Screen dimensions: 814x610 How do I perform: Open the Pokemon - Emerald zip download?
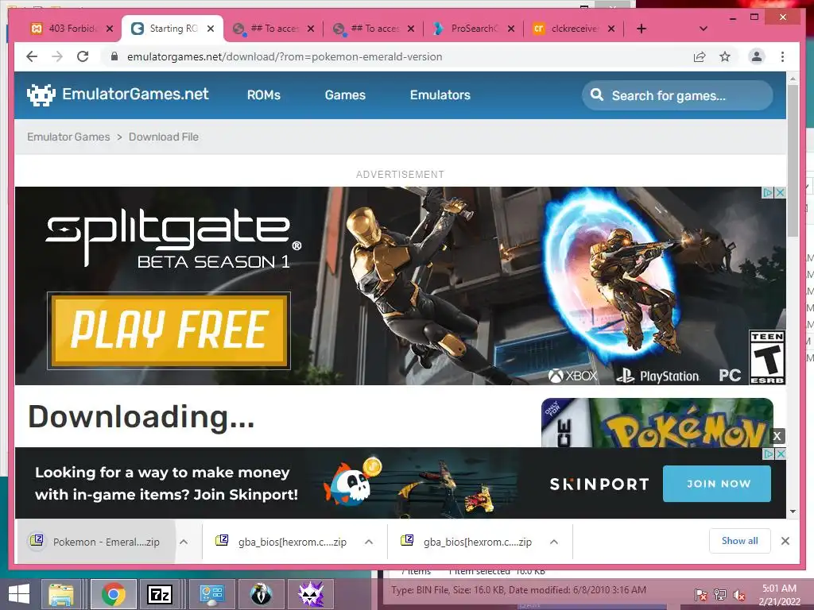click(96, 542)
